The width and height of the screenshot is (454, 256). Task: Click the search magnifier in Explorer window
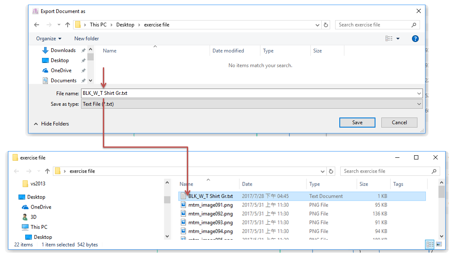click(x=434, y=171)
